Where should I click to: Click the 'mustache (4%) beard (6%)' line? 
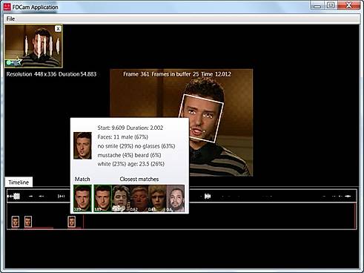[x=129, y=155]
